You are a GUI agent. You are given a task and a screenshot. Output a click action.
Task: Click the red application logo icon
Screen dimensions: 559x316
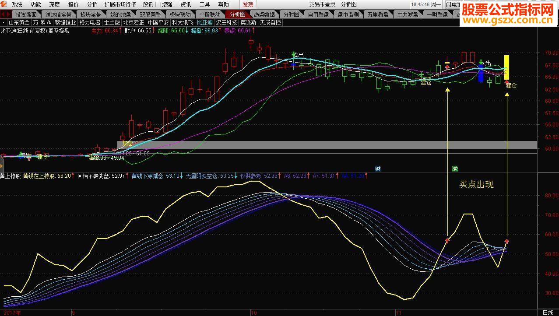4,4
